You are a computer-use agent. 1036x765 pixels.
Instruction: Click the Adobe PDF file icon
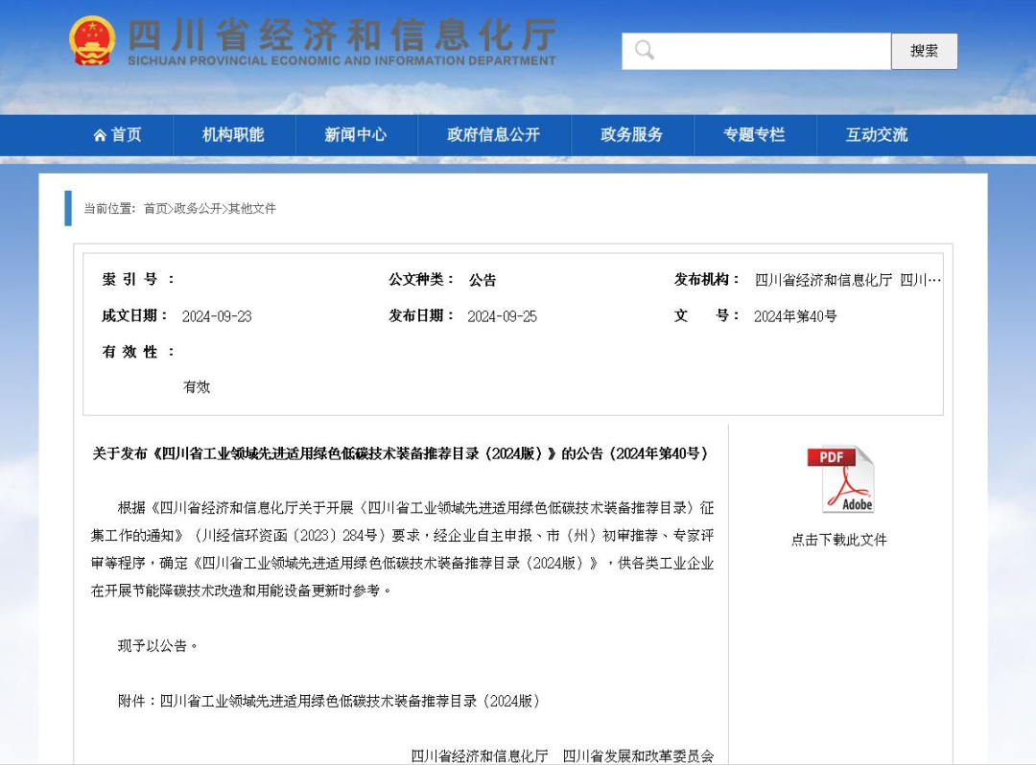pyautogui.click(x=840, y=479)
